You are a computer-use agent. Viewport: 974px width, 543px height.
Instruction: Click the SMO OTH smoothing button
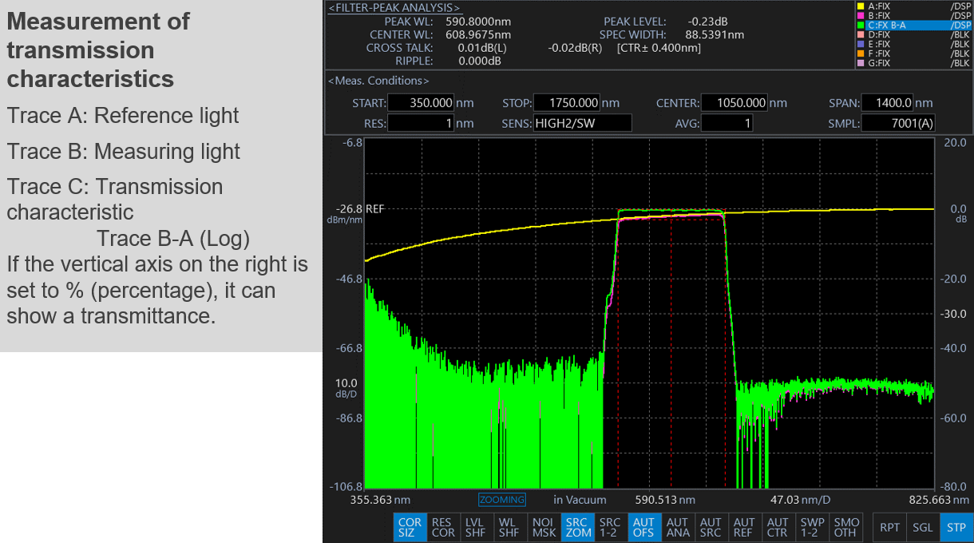[845, 528]
